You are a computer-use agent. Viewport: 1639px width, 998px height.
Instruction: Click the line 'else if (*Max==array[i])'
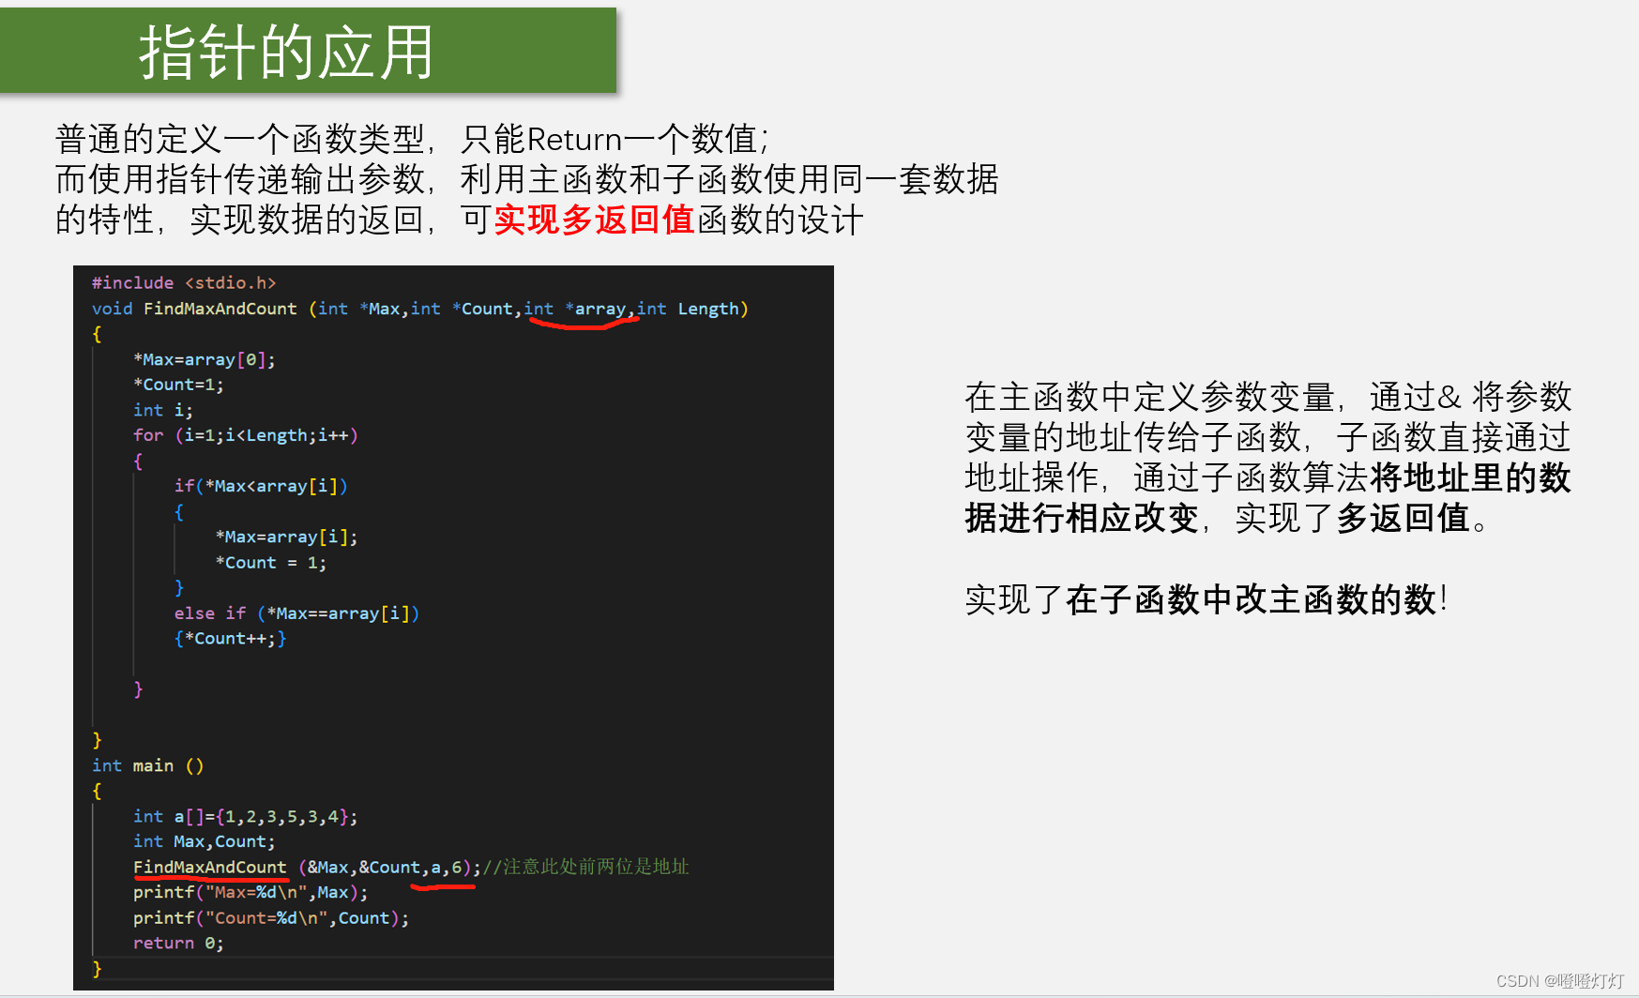coord(296,613)
